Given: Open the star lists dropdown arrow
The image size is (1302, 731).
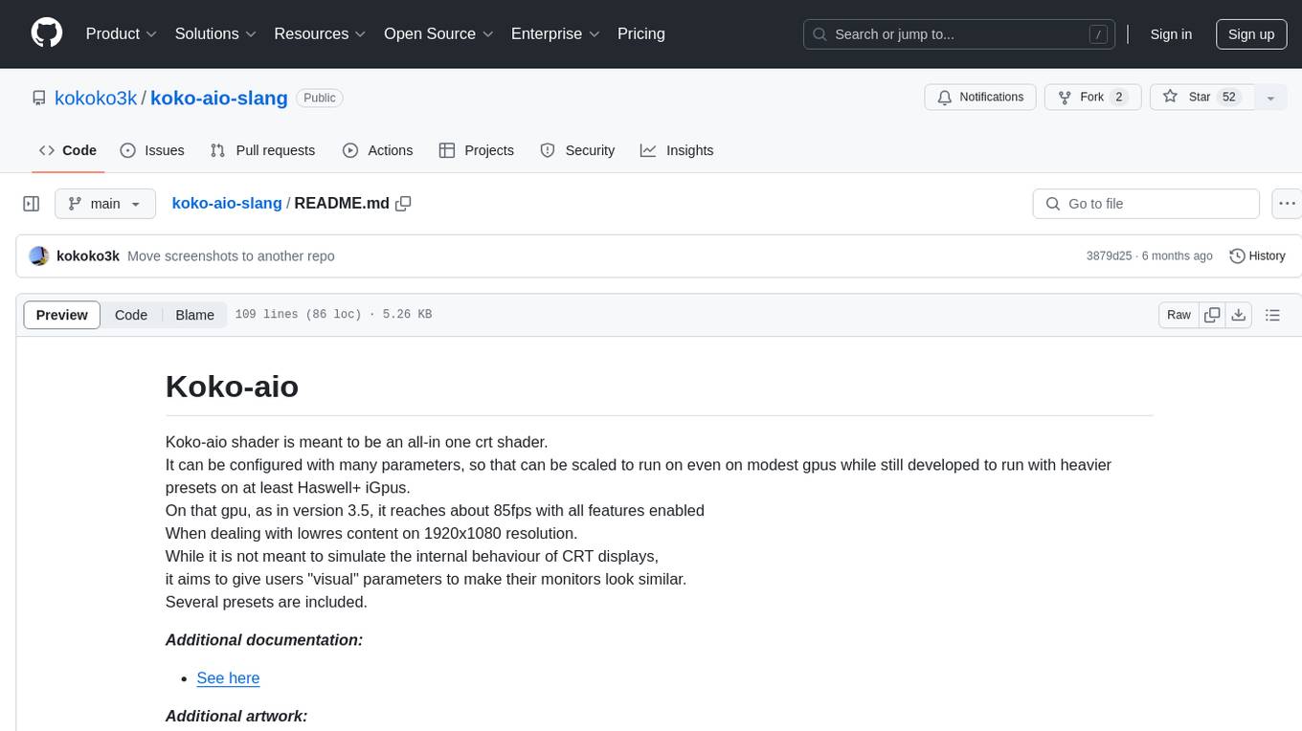Looking at the screenshot, I should click(x=1270, y=98).
